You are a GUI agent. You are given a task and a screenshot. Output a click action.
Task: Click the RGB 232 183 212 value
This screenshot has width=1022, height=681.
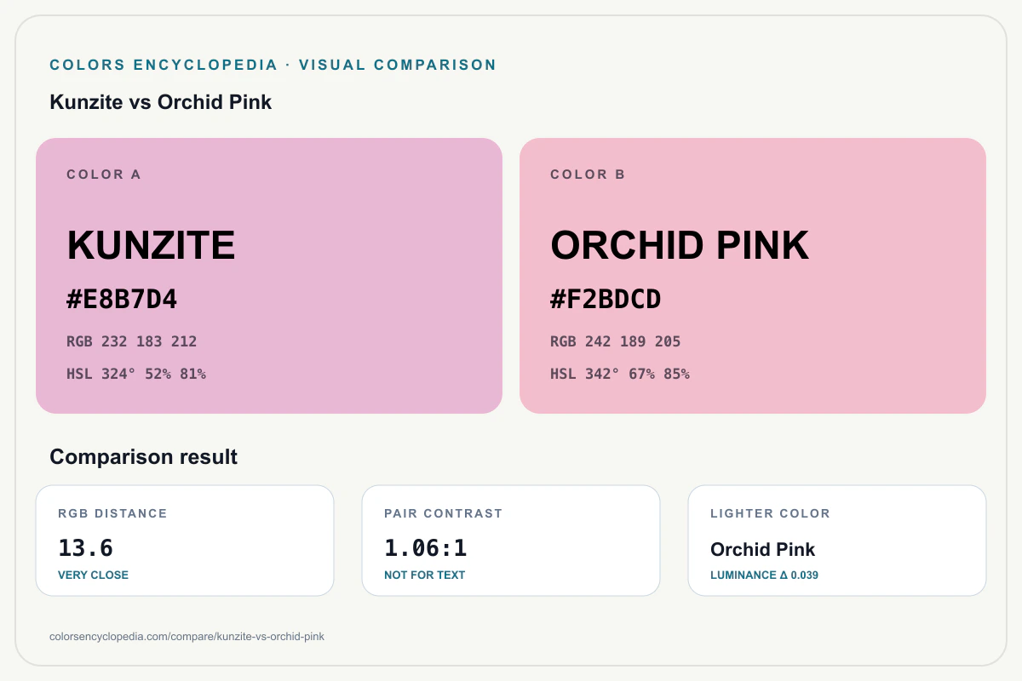click(132, 341)
